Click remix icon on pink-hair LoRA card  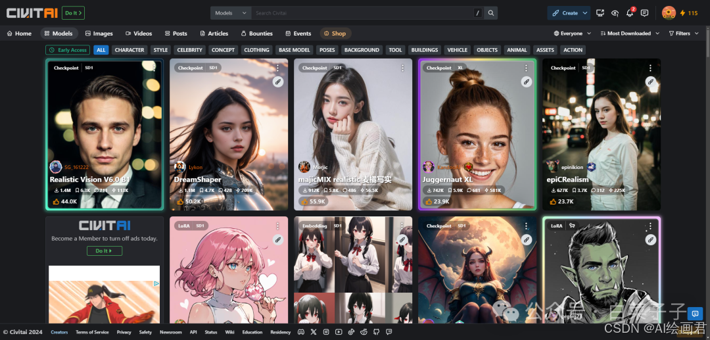277,239
